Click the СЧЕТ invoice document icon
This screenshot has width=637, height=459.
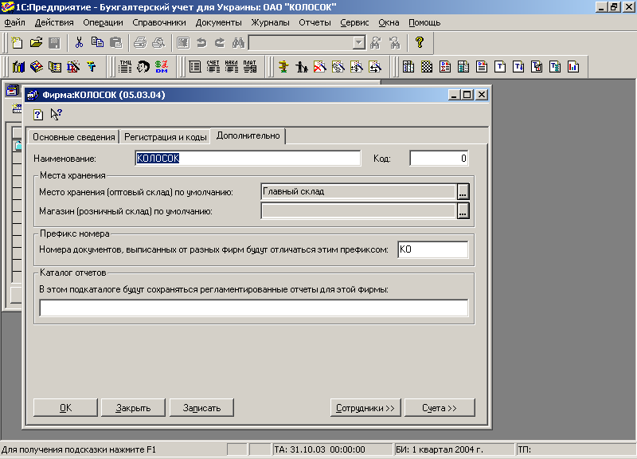pos(213,67)
